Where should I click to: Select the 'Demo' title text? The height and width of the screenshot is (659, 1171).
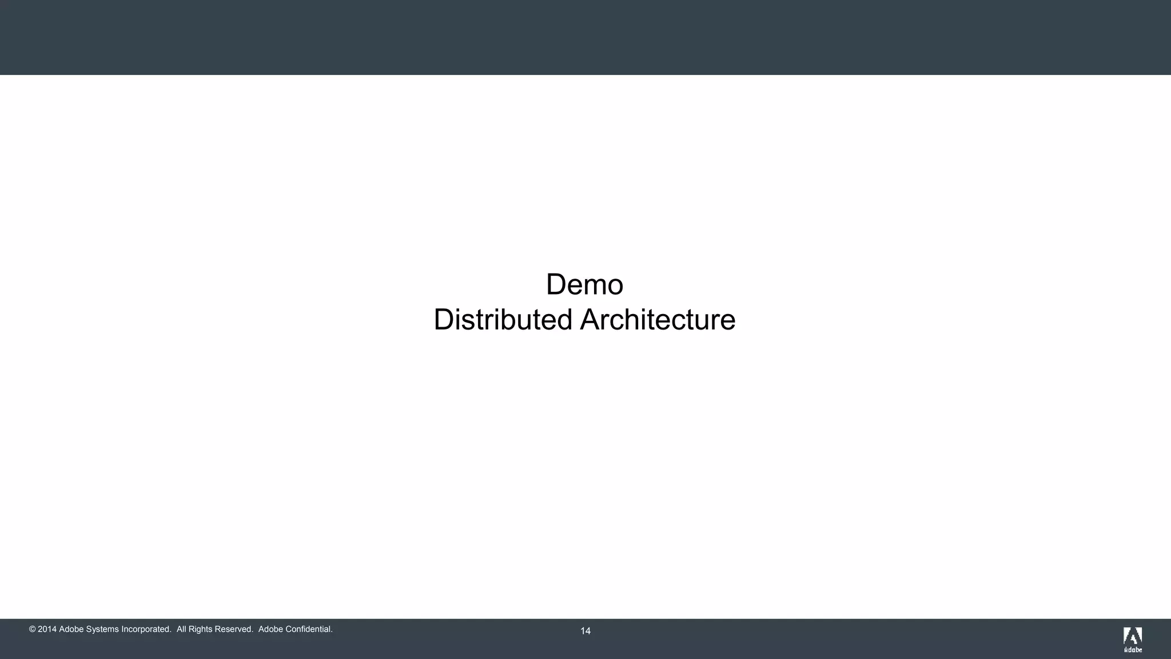[x=584, y=284]
